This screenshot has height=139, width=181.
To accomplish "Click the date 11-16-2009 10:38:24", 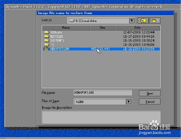I will (x=139, y=41).
